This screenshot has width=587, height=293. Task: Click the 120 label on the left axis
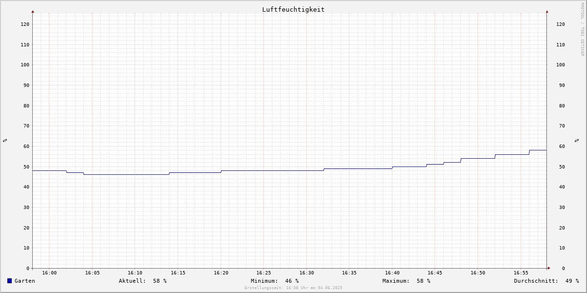pos(25,24)
